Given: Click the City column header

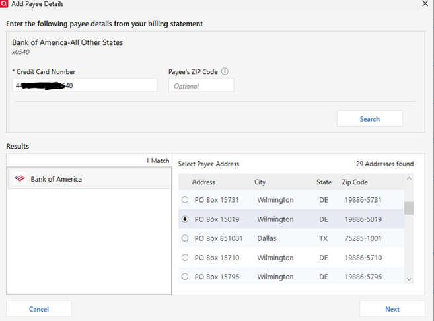Looking at the screenshot, I should [x=260, y=182].
